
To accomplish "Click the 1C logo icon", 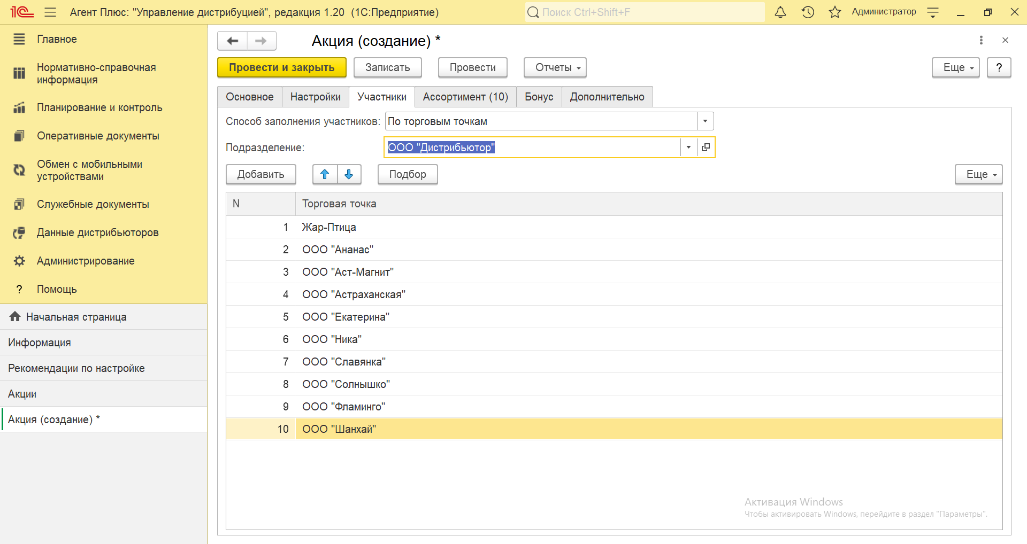I will (x=21, y=12).
